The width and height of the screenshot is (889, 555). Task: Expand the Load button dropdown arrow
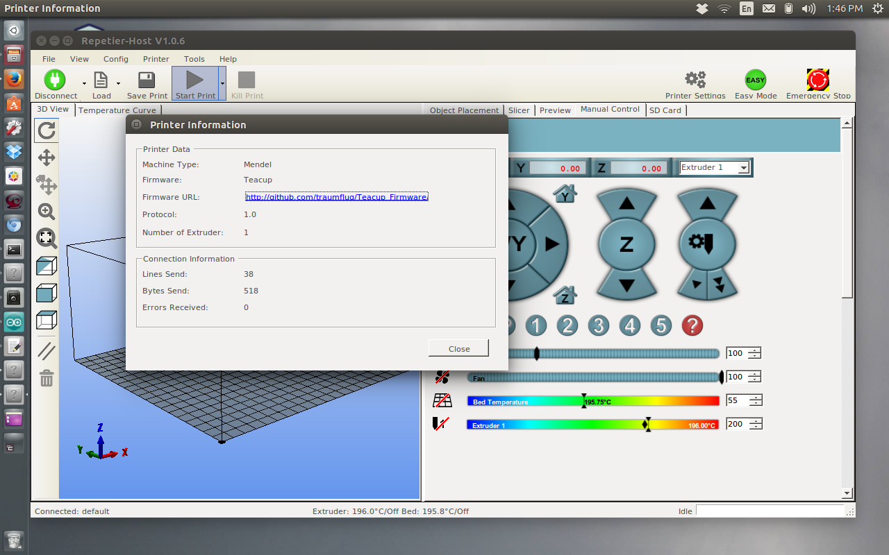tap(119, 83)
